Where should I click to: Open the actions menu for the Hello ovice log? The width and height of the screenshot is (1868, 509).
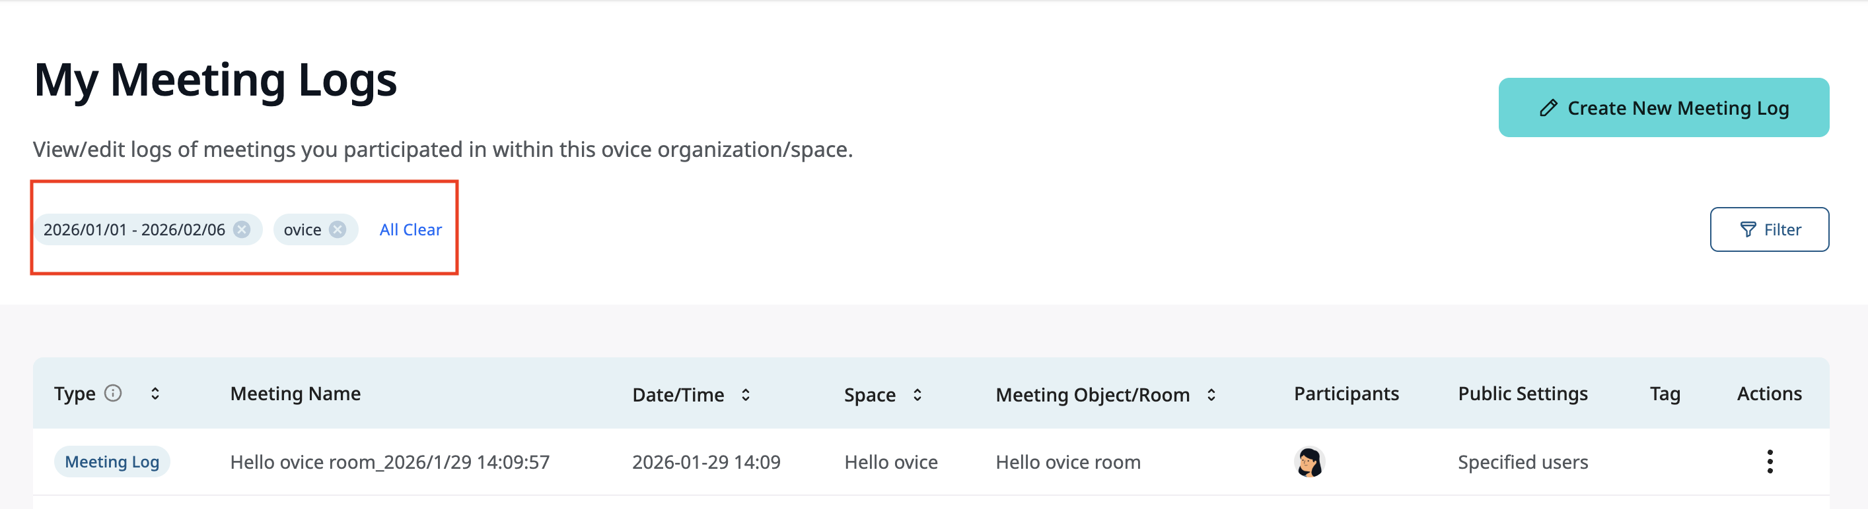point(1770,462)
